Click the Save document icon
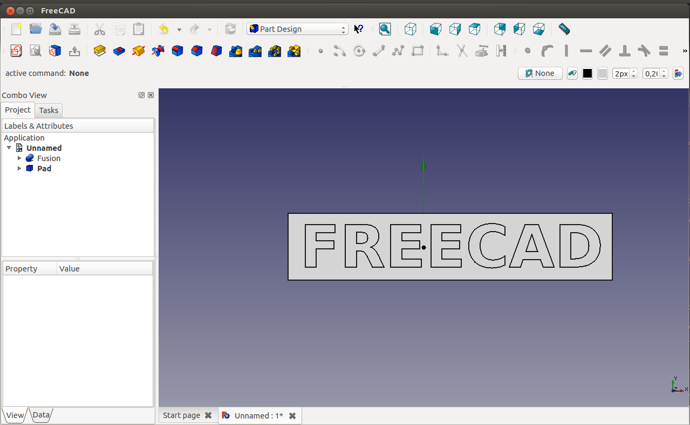Screen dimensions: 690x425 (55, 29)
